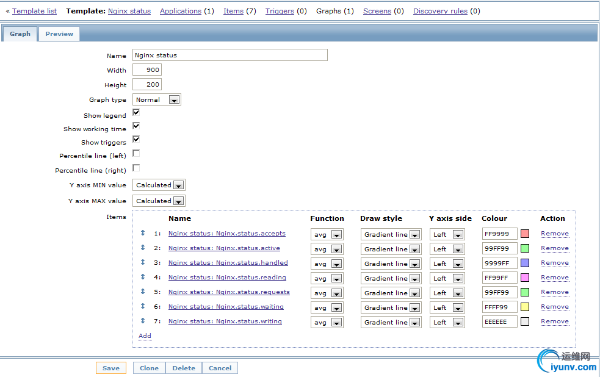Toggle the Show working time checkbox
The height and width of the screenshot is (377, 600).
[136, 126]
